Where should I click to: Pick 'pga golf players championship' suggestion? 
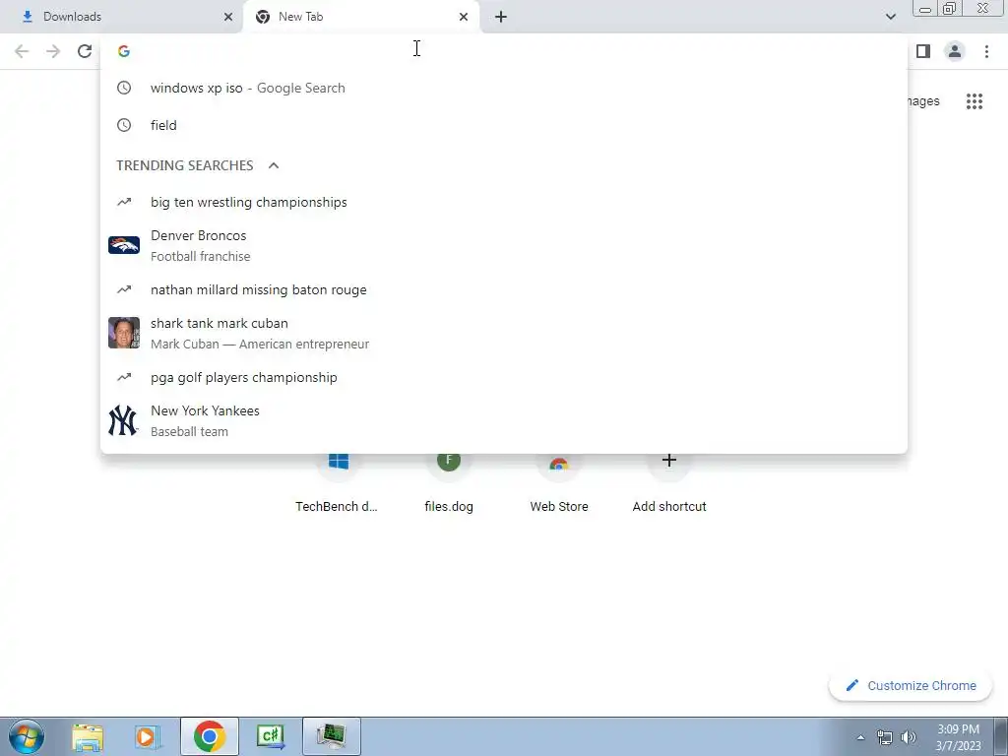coord(504,377)
